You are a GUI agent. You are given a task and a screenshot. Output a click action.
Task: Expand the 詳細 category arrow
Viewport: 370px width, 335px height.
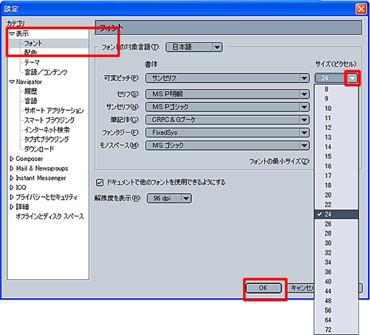click(11, 207)
